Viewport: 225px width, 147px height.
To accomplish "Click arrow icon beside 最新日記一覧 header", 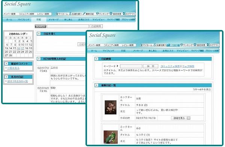I will (97, 85).
